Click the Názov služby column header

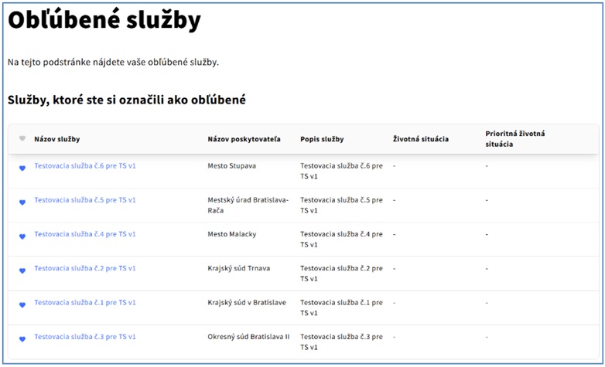57,139
